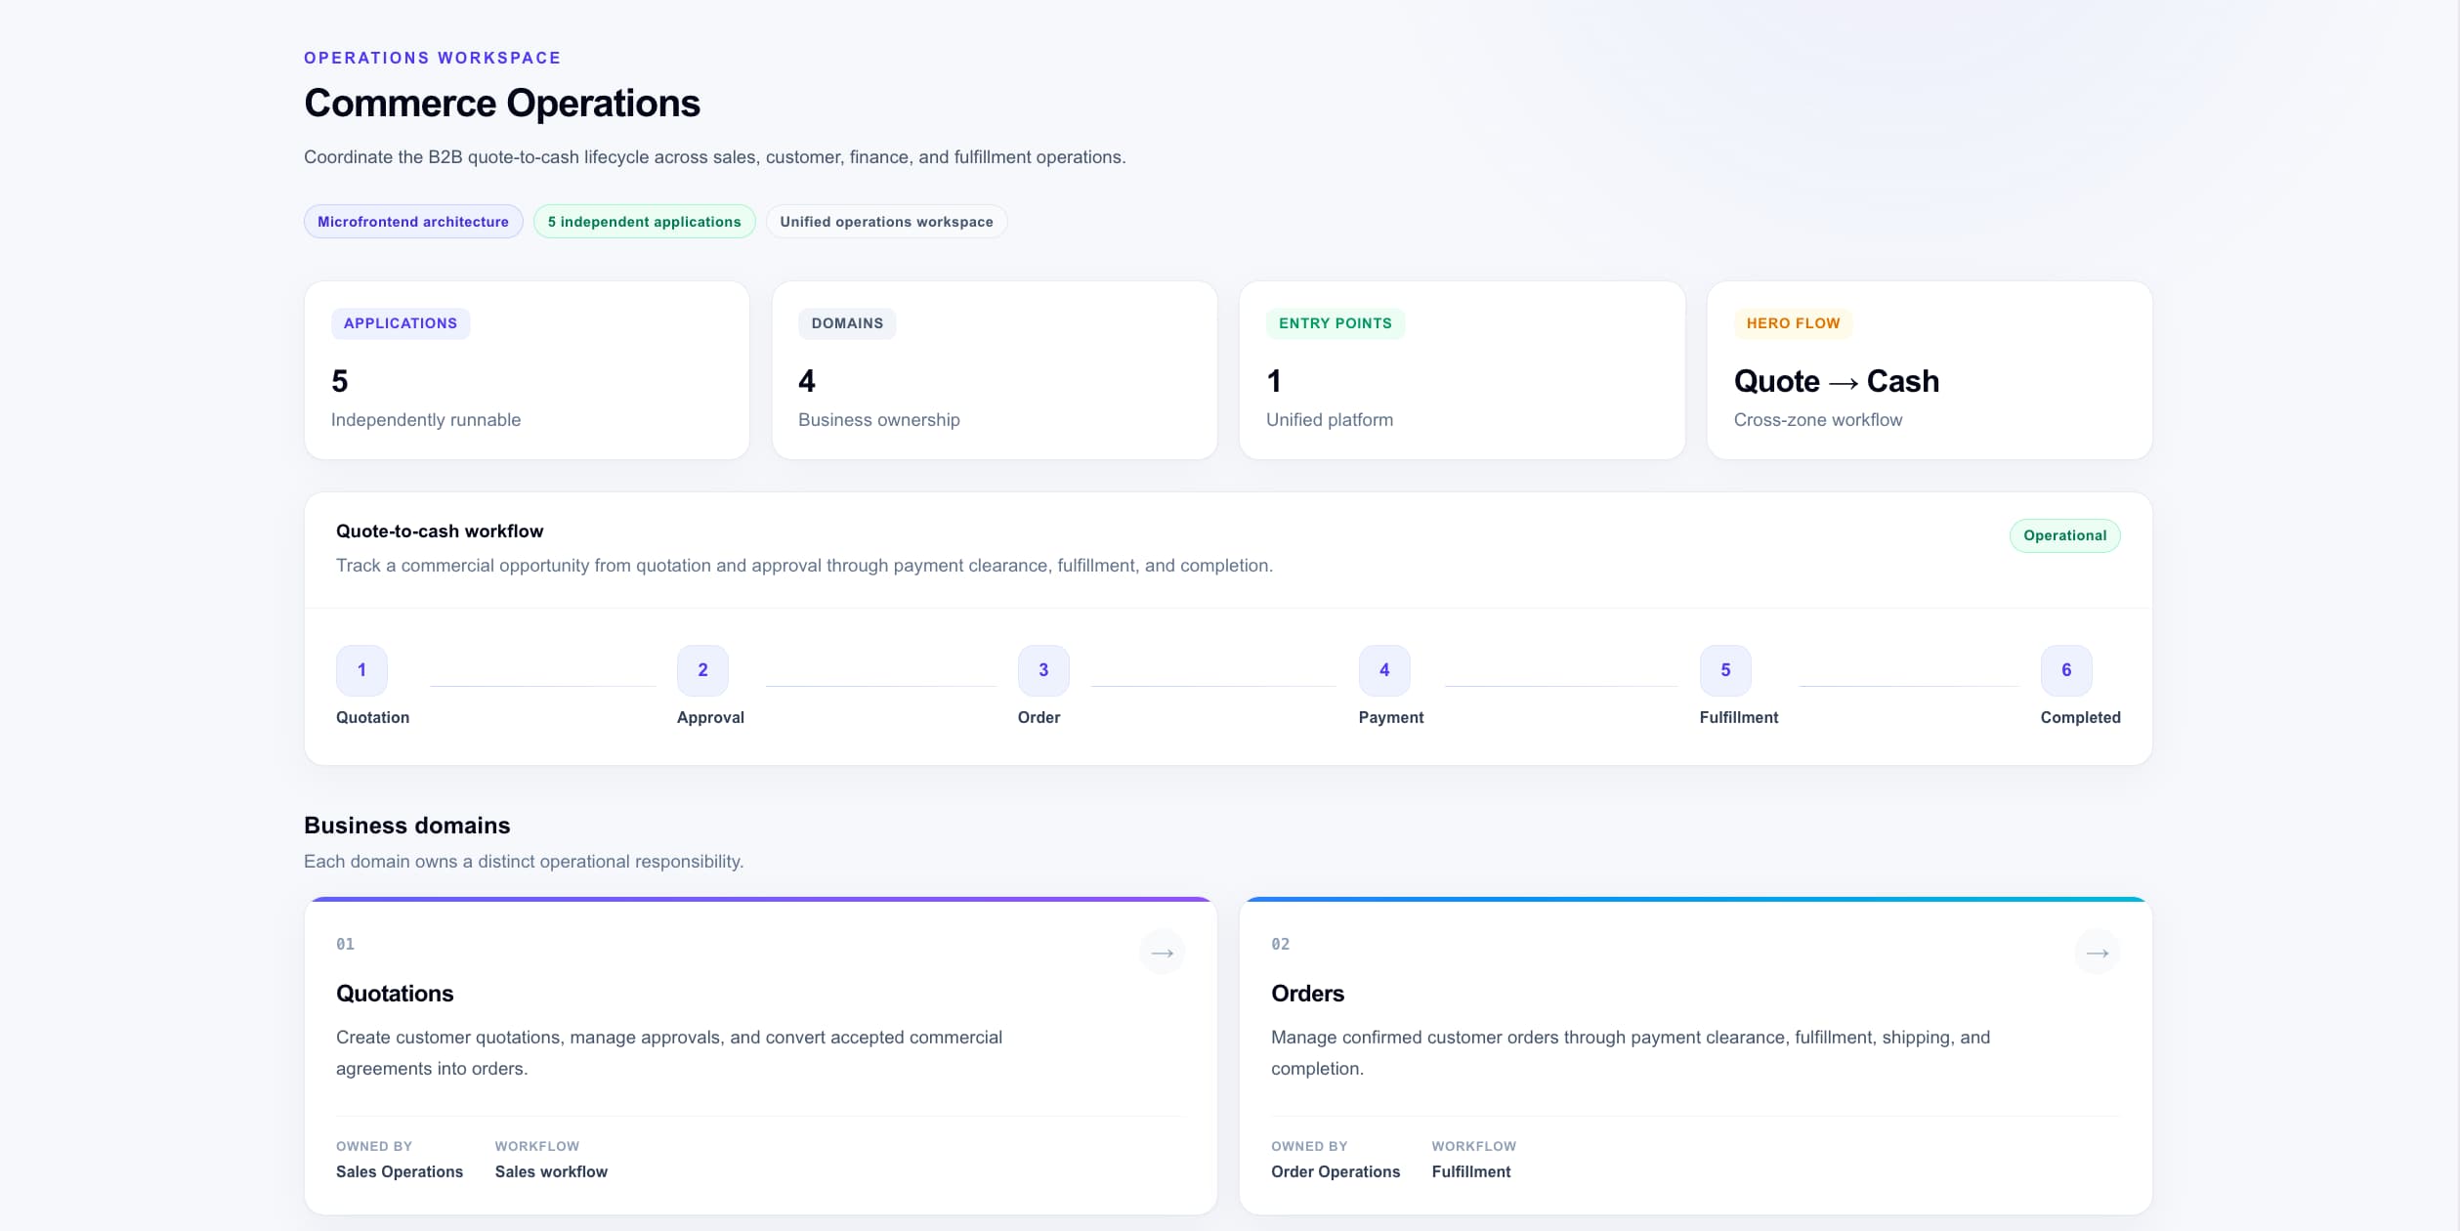
Task: Click the Commerce Operations heading
Action: pos(502,104)
